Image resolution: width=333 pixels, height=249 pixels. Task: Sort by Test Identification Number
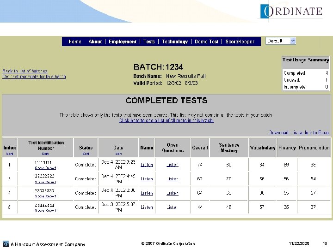45,154
